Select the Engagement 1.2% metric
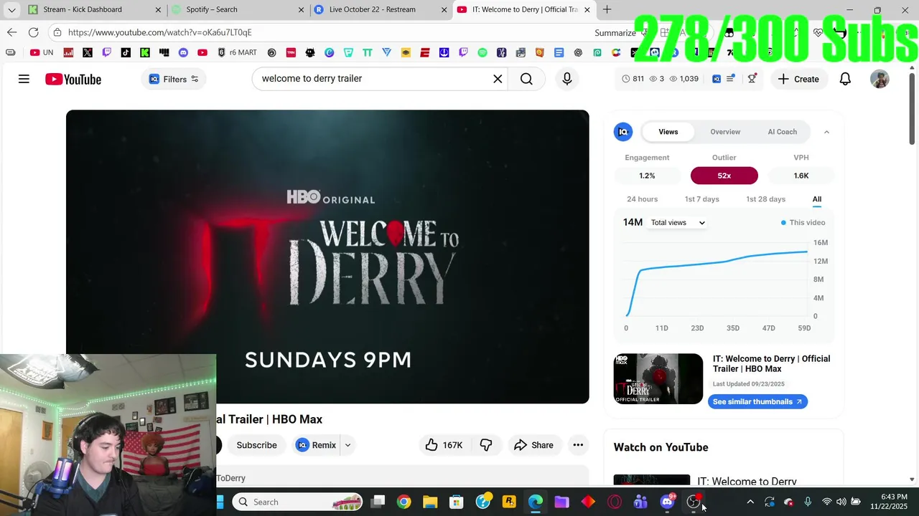The width and height of the screenshot is (919, 516). (647, 176)
